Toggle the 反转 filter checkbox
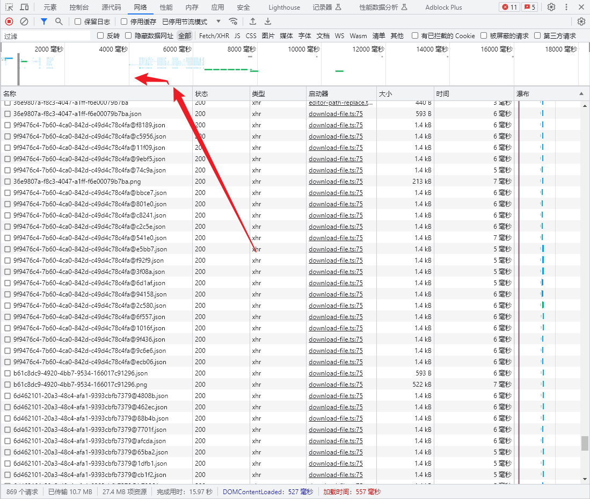The height and width of the screenshot is (499, 590). (100, 35)
